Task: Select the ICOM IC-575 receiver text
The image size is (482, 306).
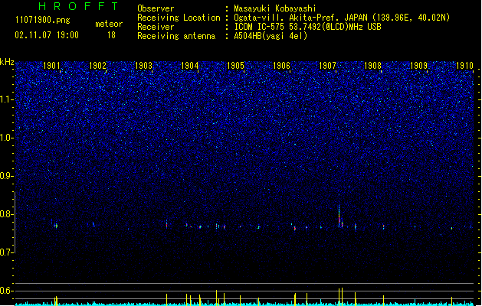Action: tap(308, 27)
